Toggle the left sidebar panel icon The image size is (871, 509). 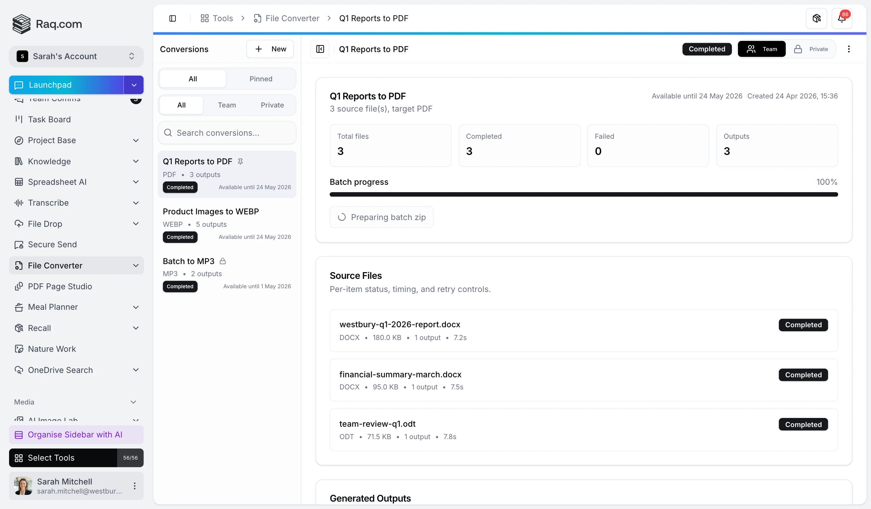coord(172,18)
